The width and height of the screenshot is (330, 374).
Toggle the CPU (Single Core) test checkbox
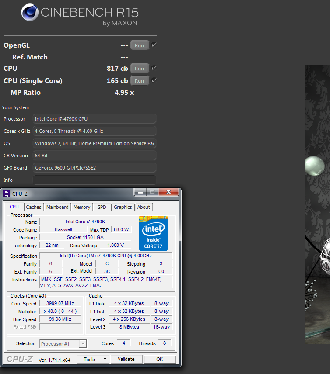pos(154,80)
